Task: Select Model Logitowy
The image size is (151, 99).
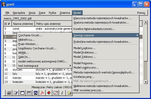Action: pos(106,48)
